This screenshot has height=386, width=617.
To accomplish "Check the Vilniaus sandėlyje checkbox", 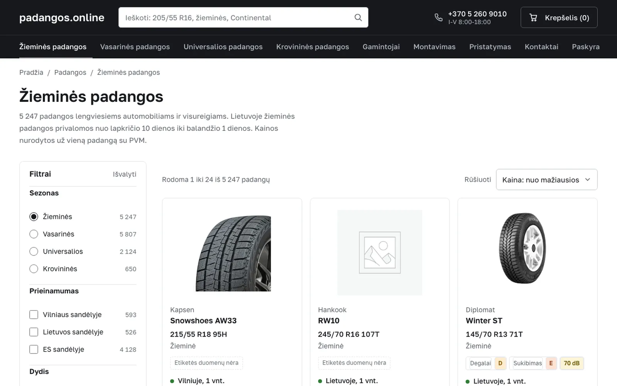I will [x=34, y=315].
